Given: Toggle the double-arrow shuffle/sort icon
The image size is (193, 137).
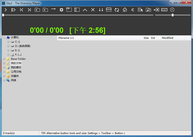Looking at the screenshot, I should [101, 10].
